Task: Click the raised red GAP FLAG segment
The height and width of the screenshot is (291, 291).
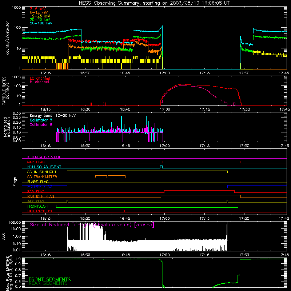Action: click(202, 161)
